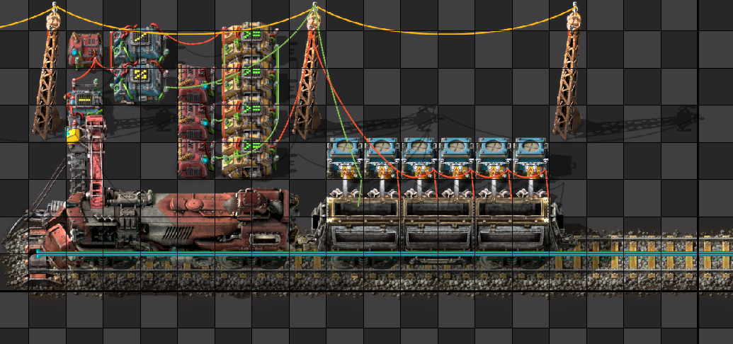Open the second requester chest from the left
Viewport: 733px width, 344px height.
click(x=382, y=152)
